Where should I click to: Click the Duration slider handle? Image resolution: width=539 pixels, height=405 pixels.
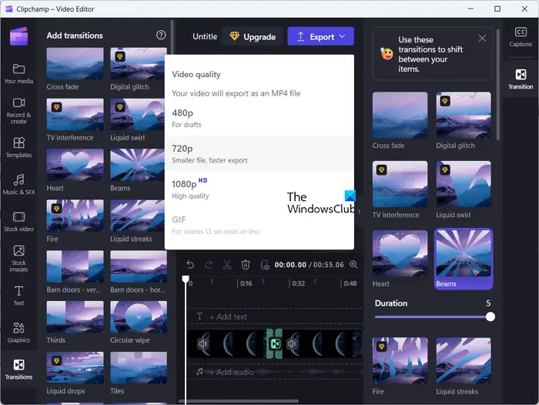[490, 316]
